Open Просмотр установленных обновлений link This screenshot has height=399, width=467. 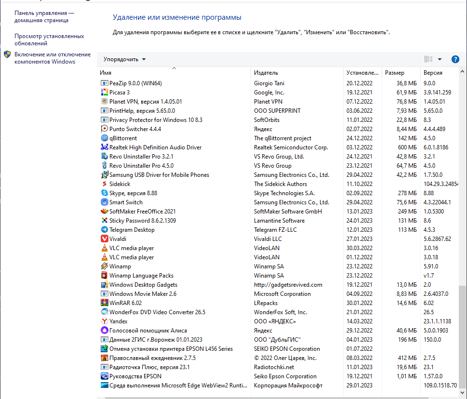click(x=49, y=40)
